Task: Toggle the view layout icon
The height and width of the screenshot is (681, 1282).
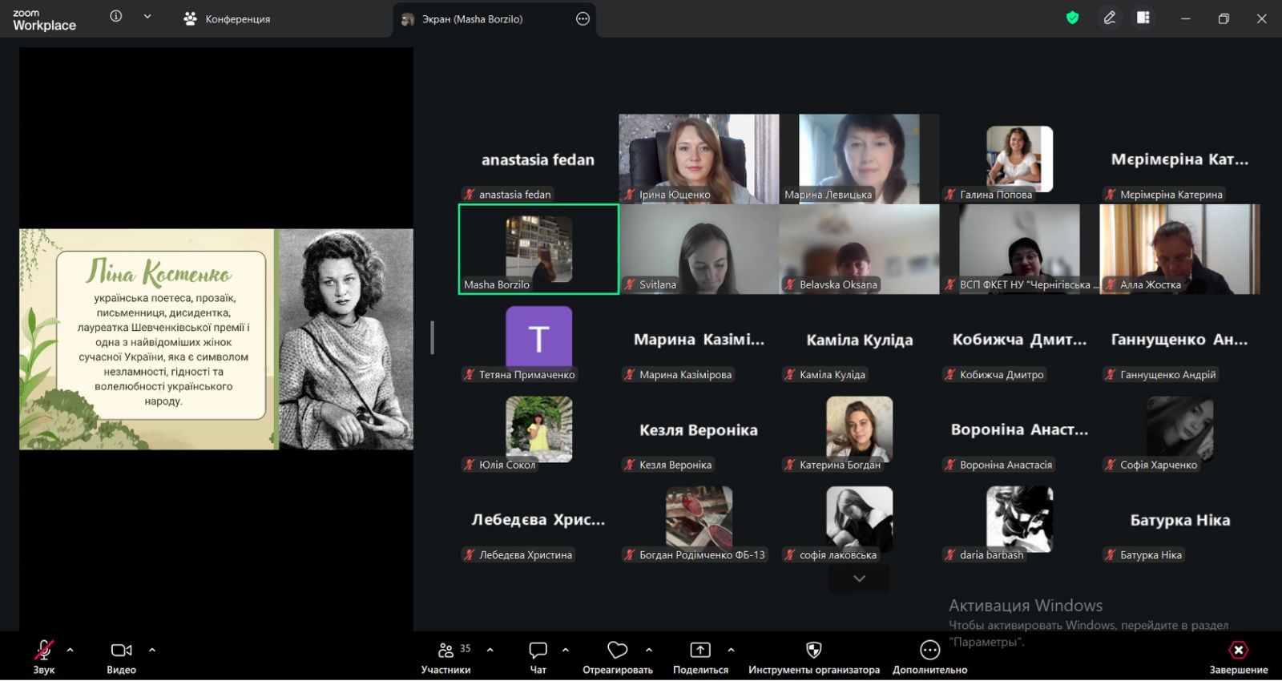Action: [x=1143, y=18]
